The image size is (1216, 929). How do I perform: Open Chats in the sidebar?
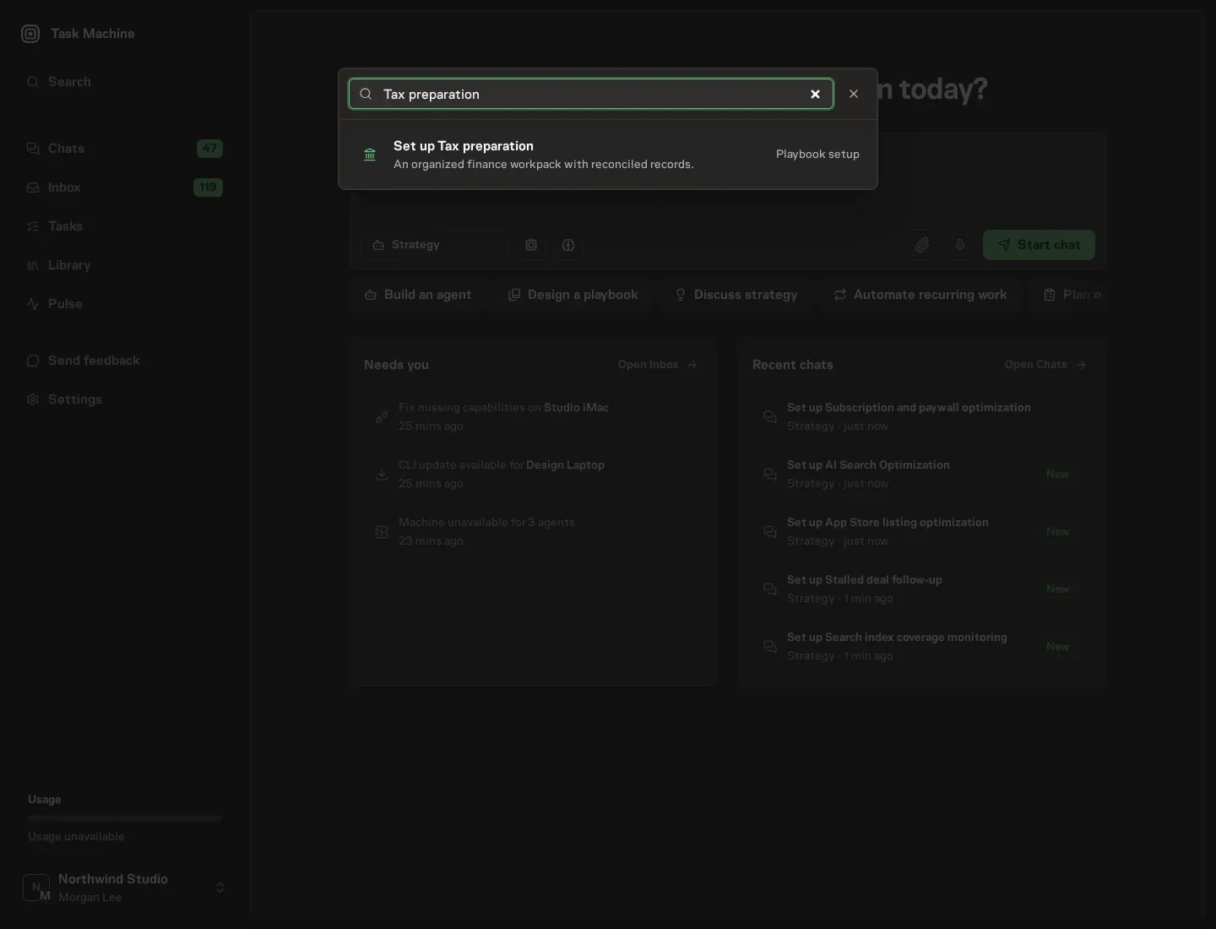point(125,149)
